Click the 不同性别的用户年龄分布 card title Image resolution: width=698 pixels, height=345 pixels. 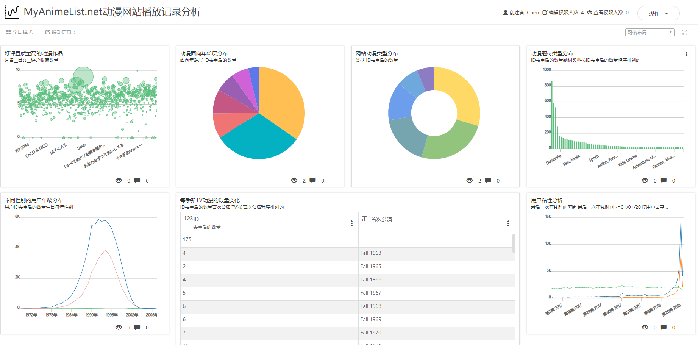click(34, 200)
